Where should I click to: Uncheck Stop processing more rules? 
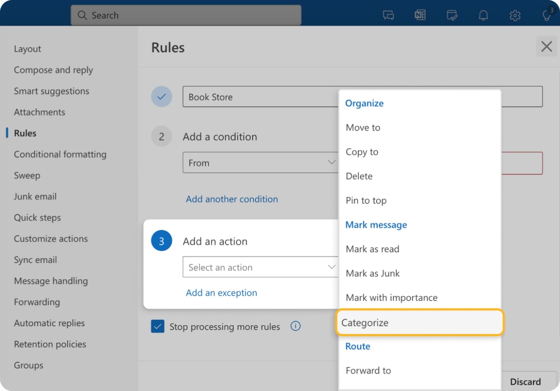point(157,326)
